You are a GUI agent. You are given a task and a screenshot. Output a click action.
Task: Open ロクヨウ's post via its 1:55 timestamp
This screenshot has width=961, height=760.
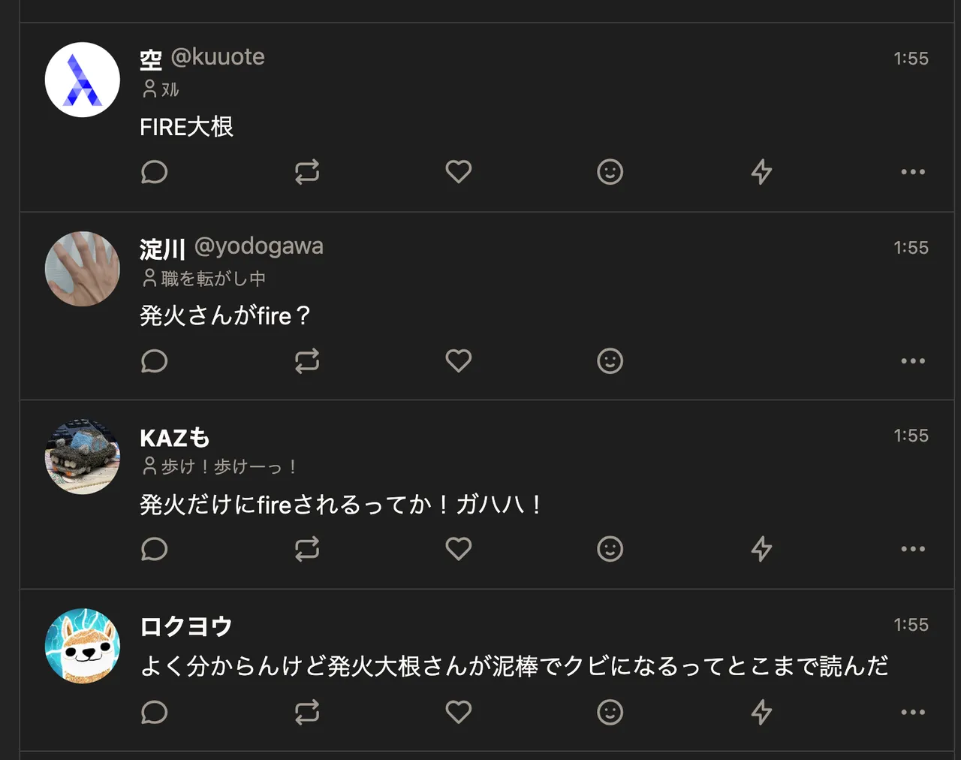click(911, 624)
